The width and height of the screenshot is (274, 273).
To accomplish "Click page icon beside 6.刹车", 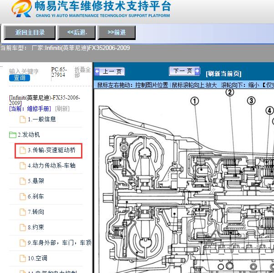I will [23, 197].
